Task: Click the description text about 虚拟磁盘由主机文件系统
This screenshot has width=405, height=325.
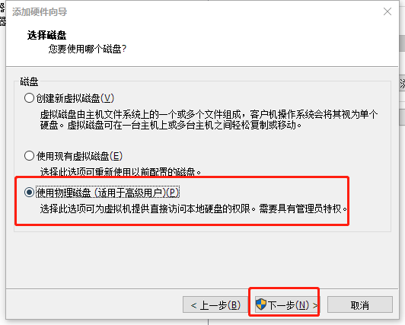Action: 209,119
